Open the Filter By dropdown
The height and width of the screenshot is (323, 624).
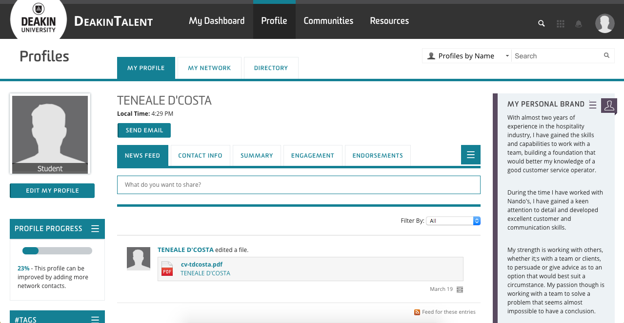point(453,221)
